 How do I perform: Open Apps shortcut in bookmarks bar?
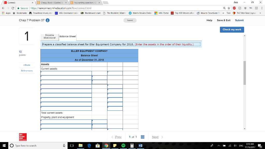point(6,13)
